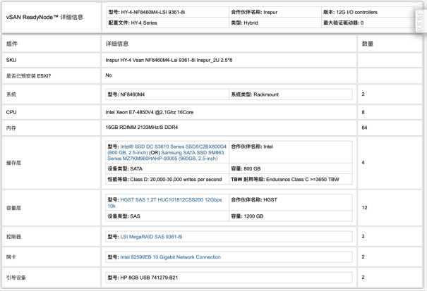Viewport: 427px width, 291px height.
Task: Select 系统类型 Rackmount cell
Action: [x=291, y=94]
